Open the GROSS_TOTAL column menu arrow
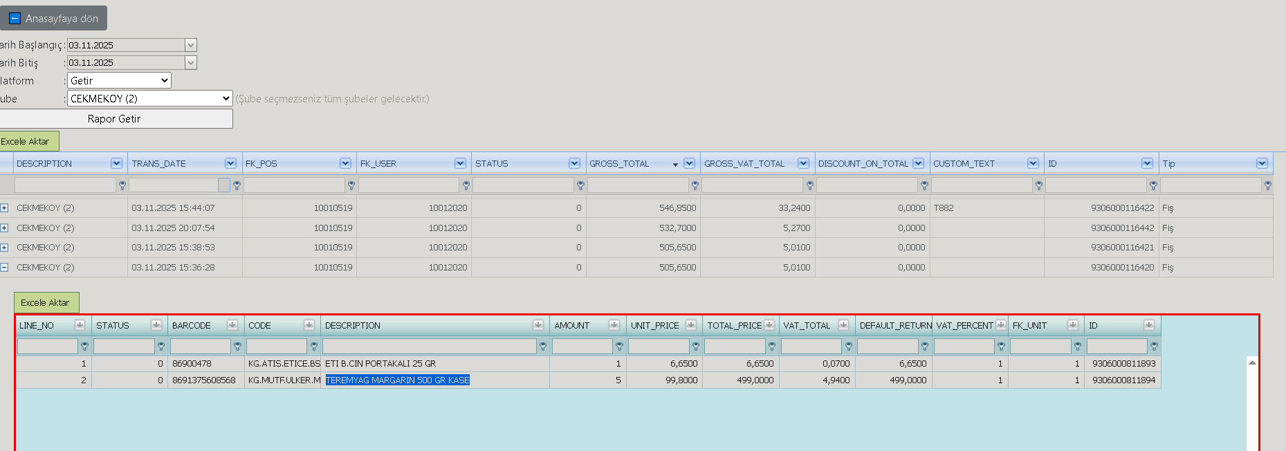 coord(689,163)
